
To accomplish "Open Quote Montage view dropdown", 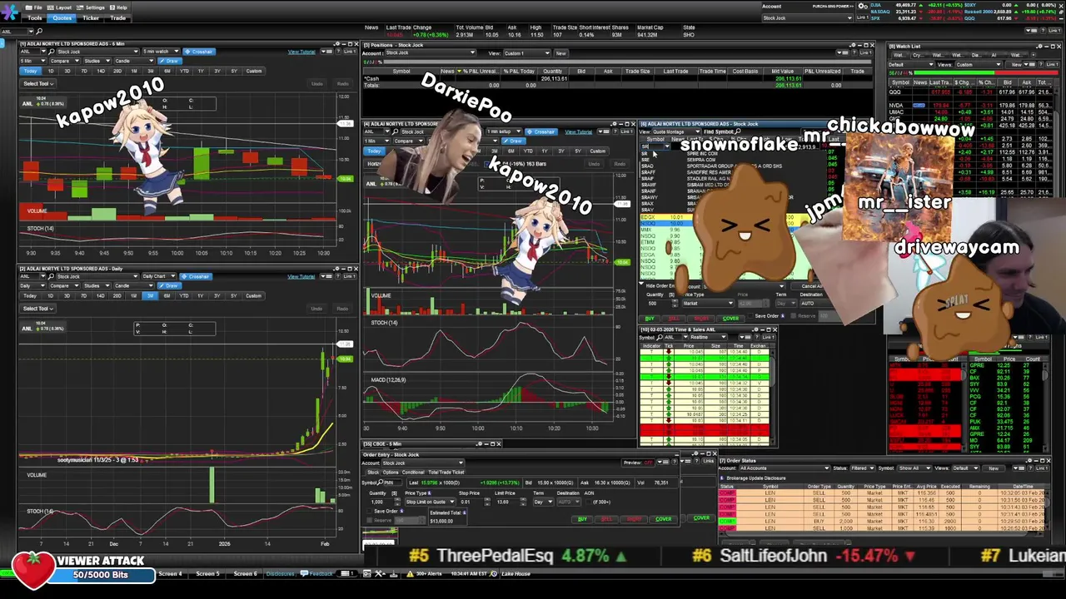I will (675, 131).
